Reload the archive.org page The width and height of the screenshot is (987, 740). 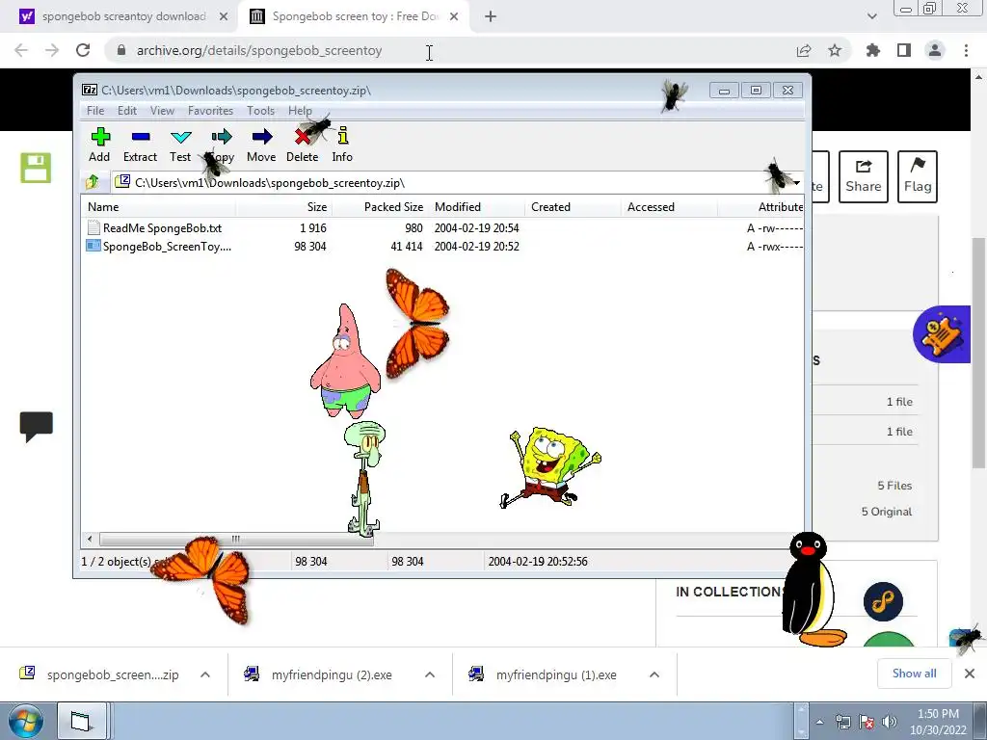[x=83, y=50]
